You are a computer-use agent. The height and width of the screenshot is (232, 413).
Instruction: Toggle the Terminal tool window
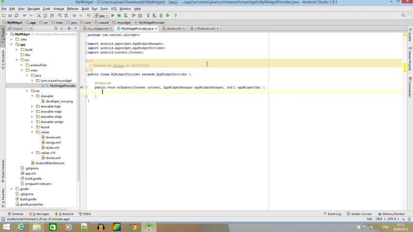coord(15,214)
